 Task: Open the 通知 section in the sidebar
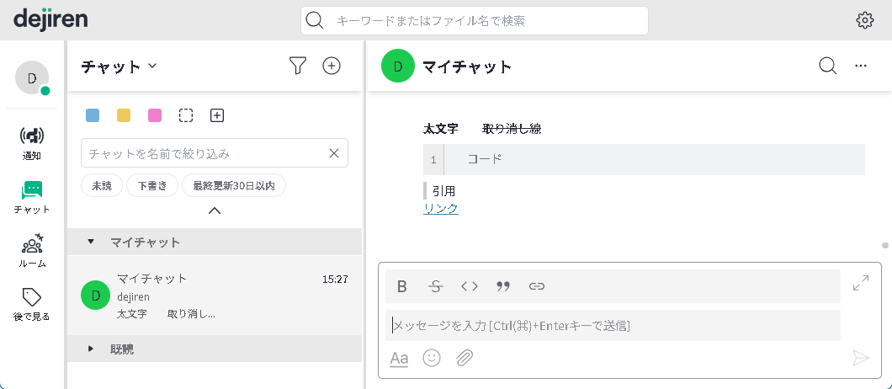coord(32,142)
